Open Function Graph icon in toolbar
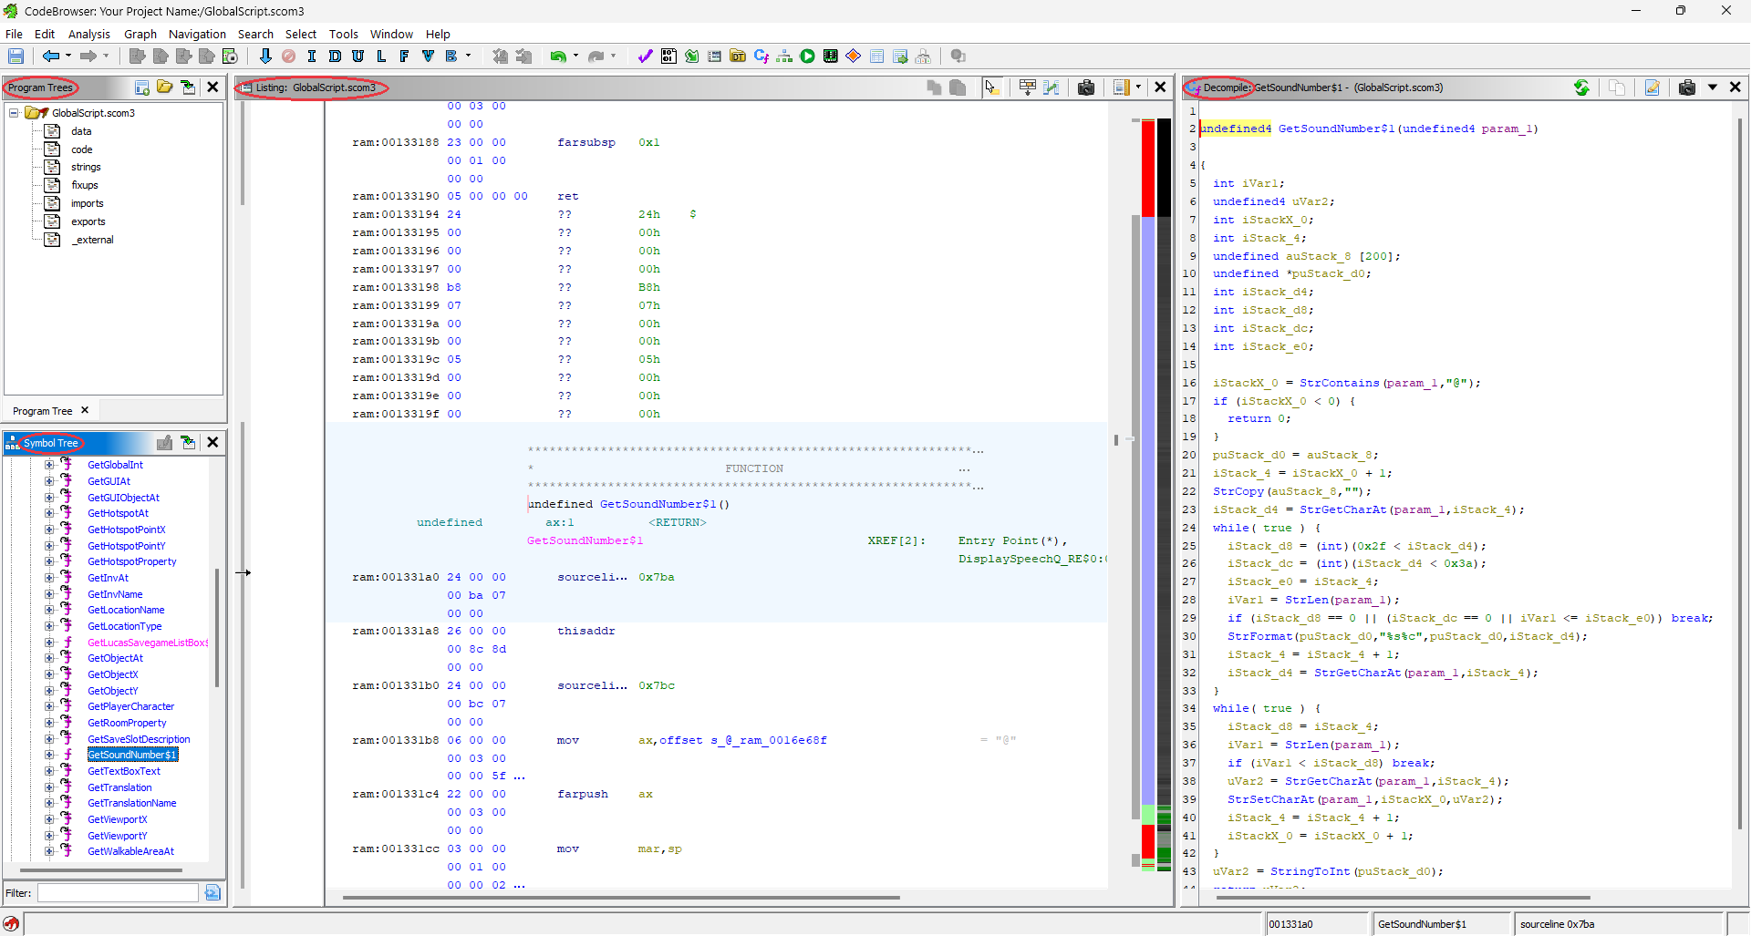This screenshot has width=1751, height=936. click(x=784, y=57)
